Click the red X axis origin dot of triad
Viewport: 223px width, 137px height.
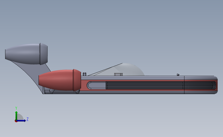coord(16,121)
